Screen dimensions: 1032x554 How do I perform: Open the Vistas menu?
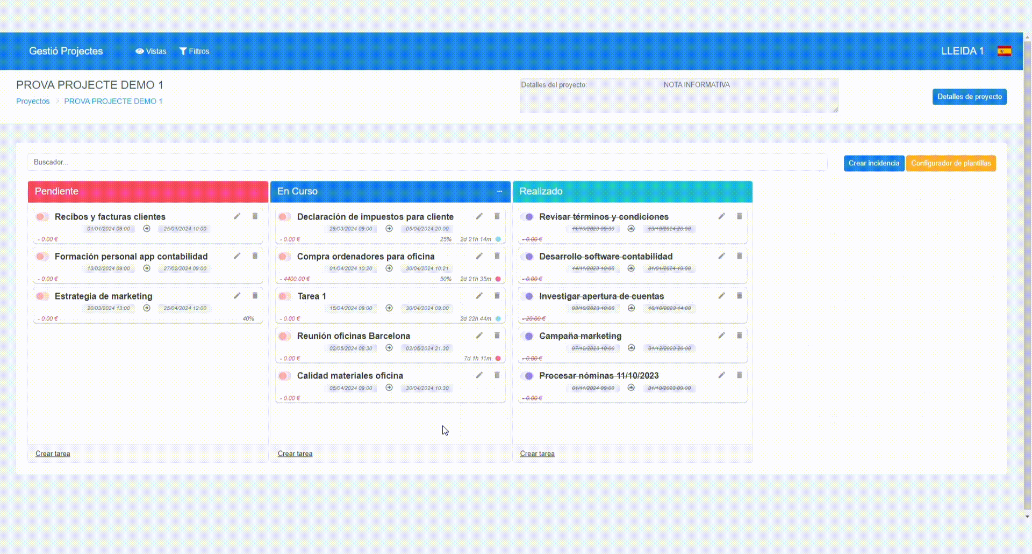(151, 51)
